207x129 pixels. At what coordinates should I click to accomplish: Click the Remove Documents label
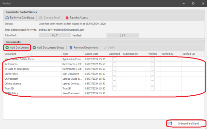[86, 48]
